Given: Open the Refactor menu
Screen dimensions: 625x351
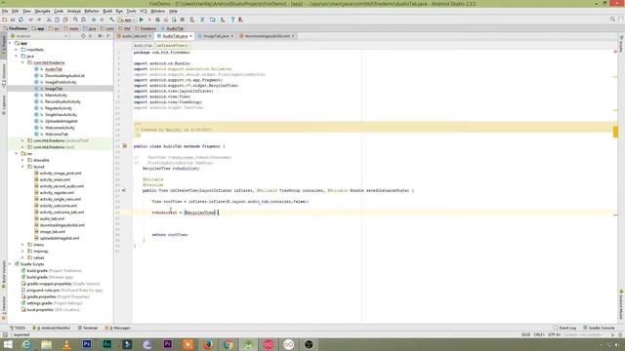Looking at the screenshot, I should click(92, 11).
